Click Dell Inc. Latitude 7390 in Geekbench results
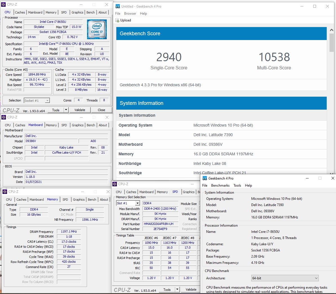 click(213, 135)
